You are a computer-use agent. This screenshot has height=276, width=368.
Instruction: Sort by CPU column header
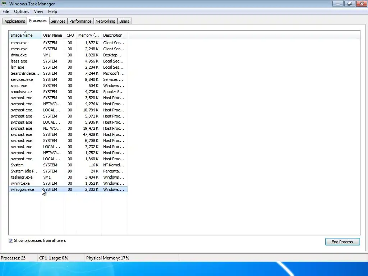click(70, 35)
